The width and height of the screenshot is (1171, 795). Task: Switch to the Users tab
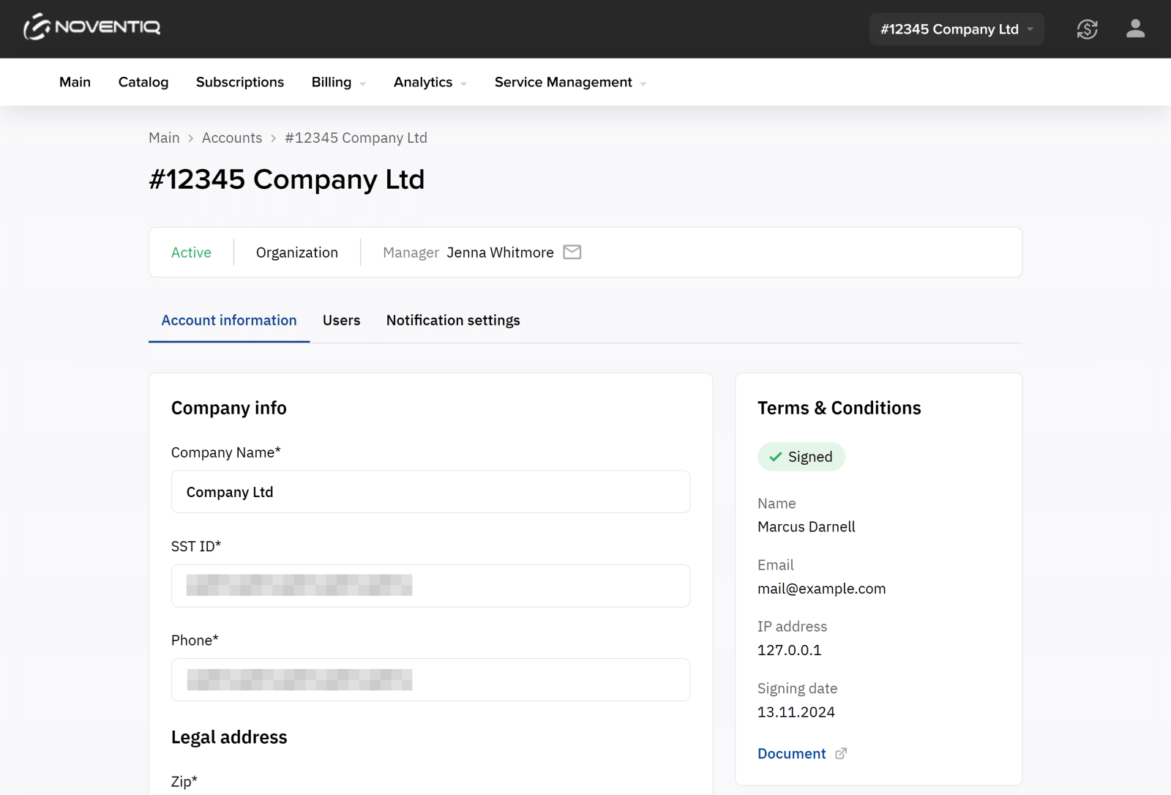click(x=341, y=321)
